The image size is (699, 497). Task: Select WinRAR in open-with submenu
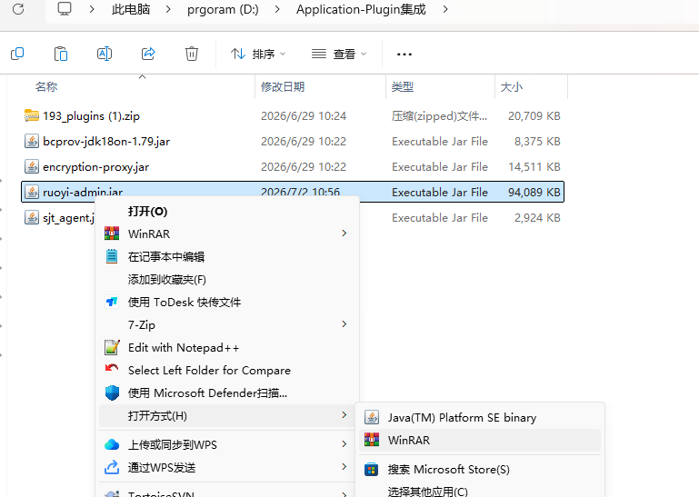pos(480,440)
